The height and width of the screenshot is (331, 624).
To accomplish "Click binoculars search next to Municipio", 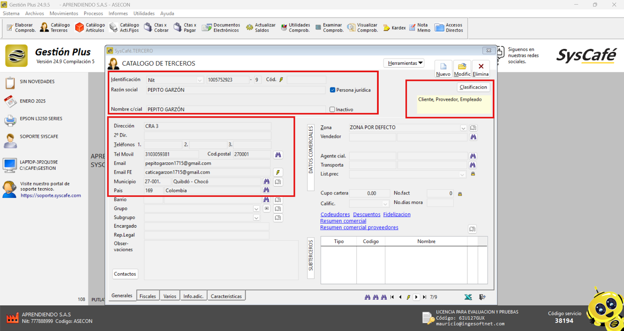I will click(266, 182).
